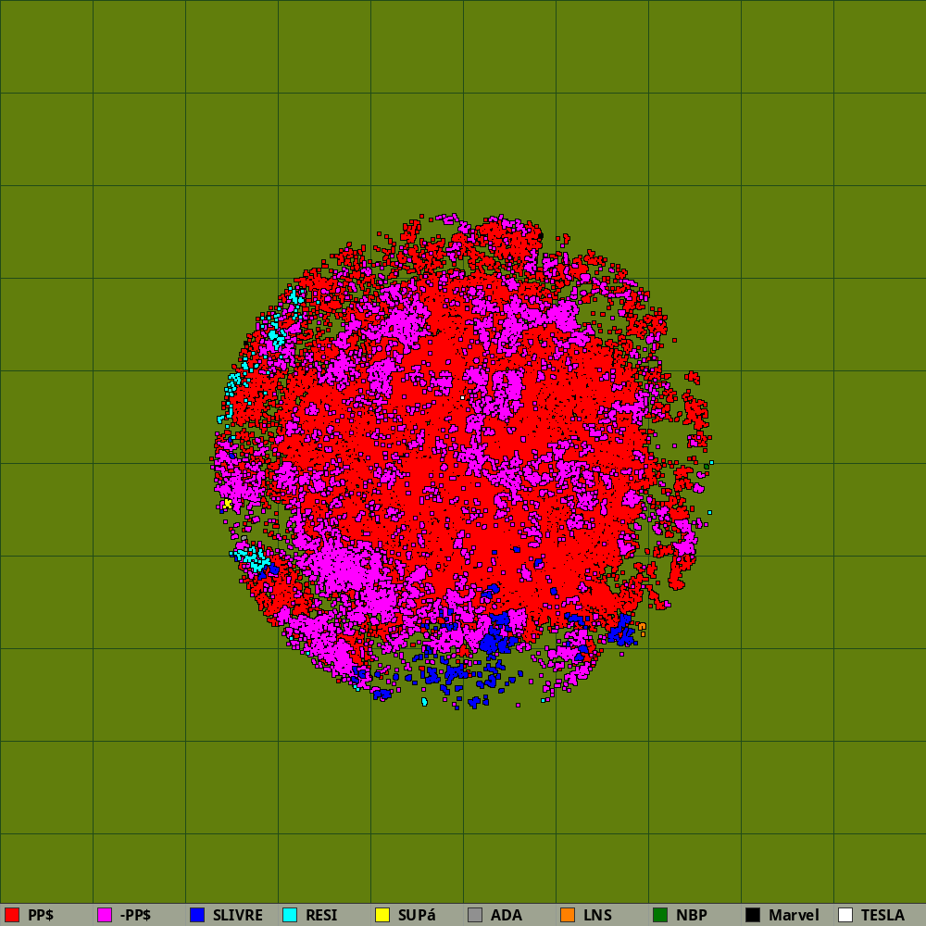Click the orange LNS tile on the map
The image size is (926, 926).
pyautogui.click(x=642, y=627)
